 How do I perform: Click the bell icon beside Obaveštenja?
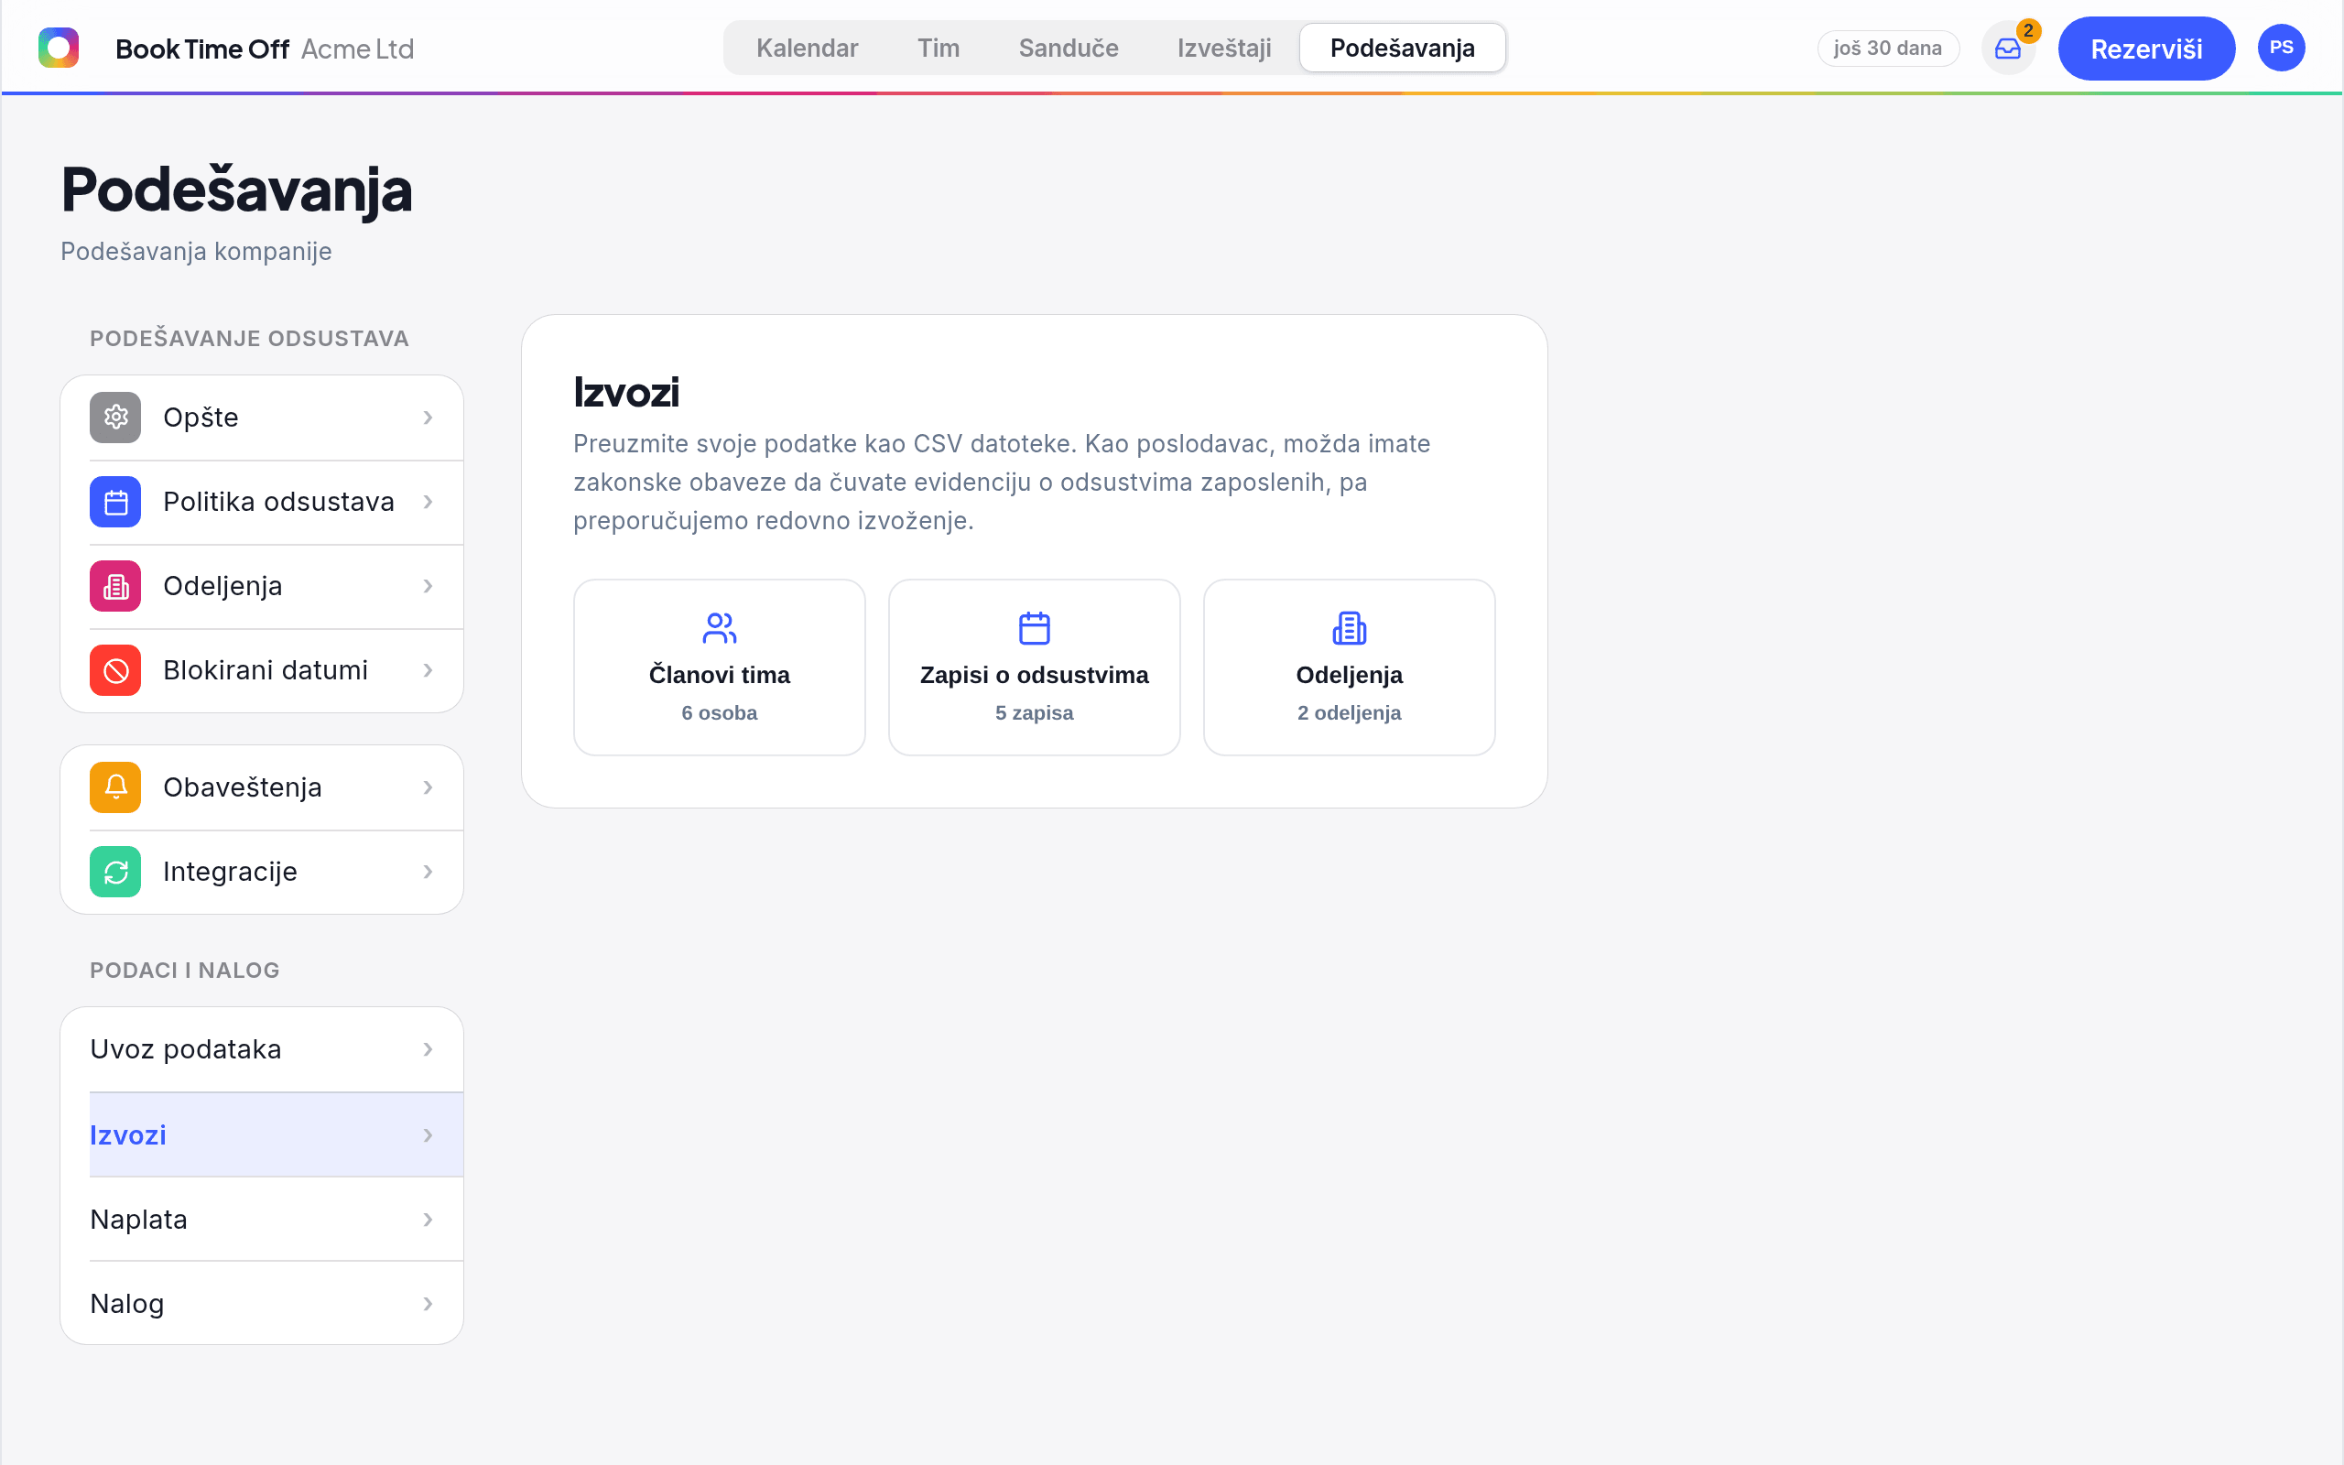[x=115, y=787]
